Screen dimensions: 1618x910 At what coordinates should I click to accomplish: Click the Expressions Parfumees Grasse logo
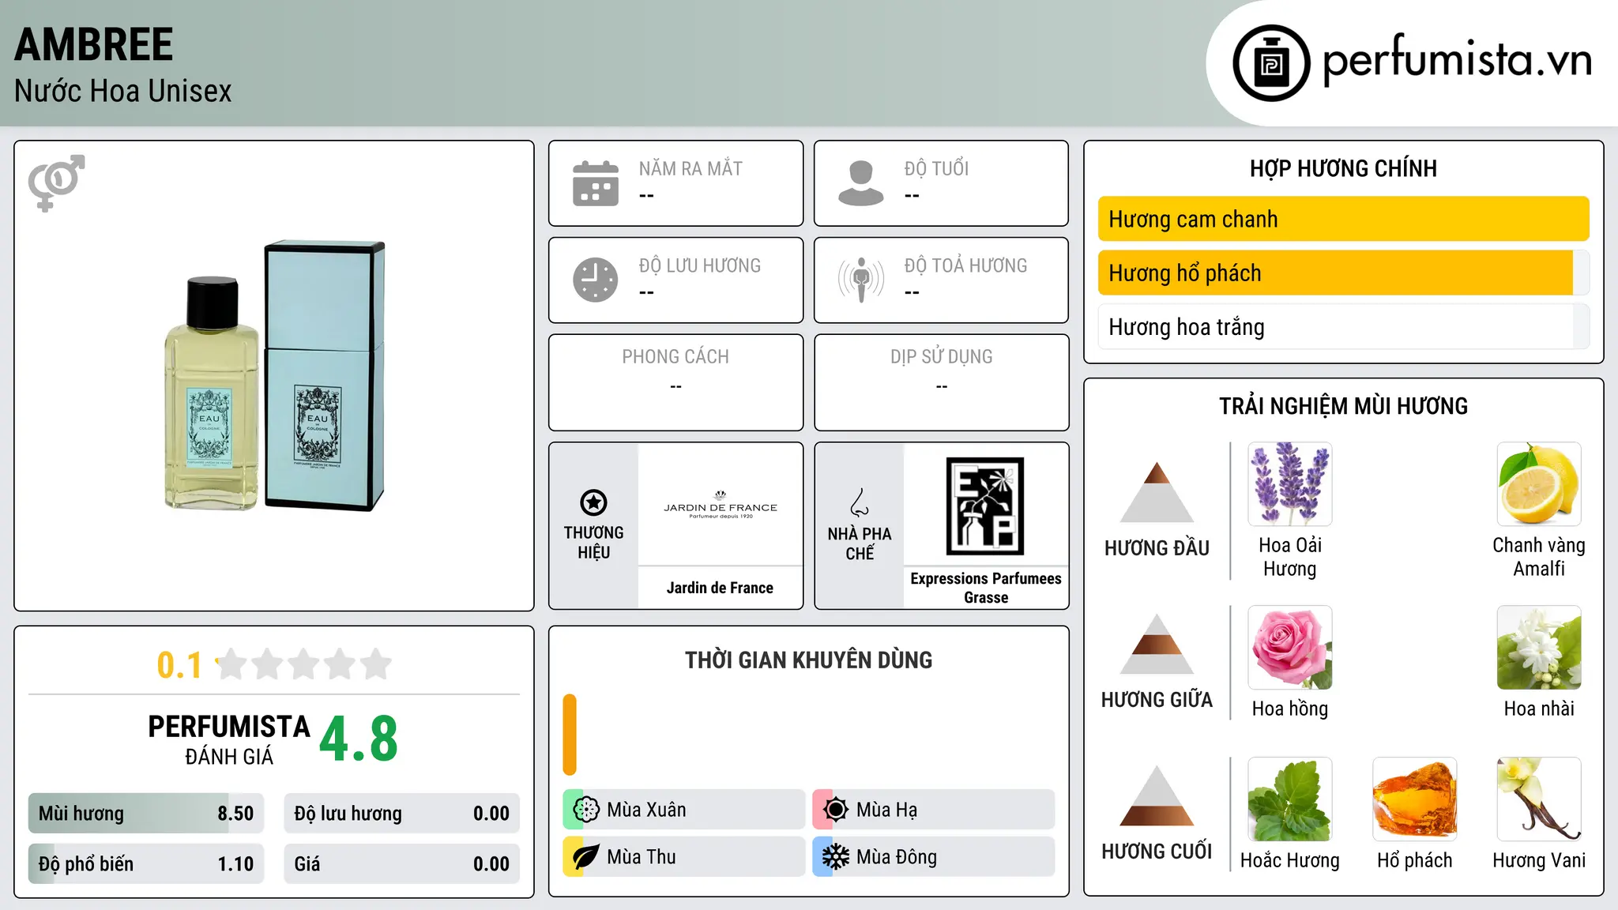(x=985, y=506)
